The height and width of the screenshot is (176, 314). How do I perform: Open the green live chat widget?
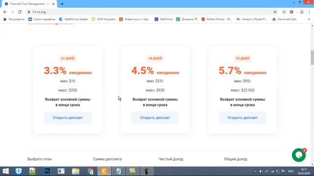299,155
